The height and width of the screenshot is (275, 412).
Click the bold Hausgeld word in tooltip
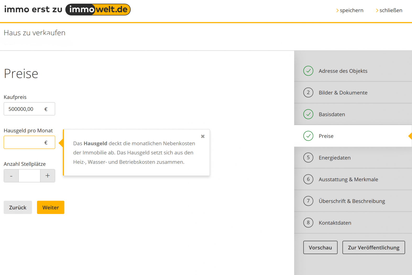[x=95, y=144]
